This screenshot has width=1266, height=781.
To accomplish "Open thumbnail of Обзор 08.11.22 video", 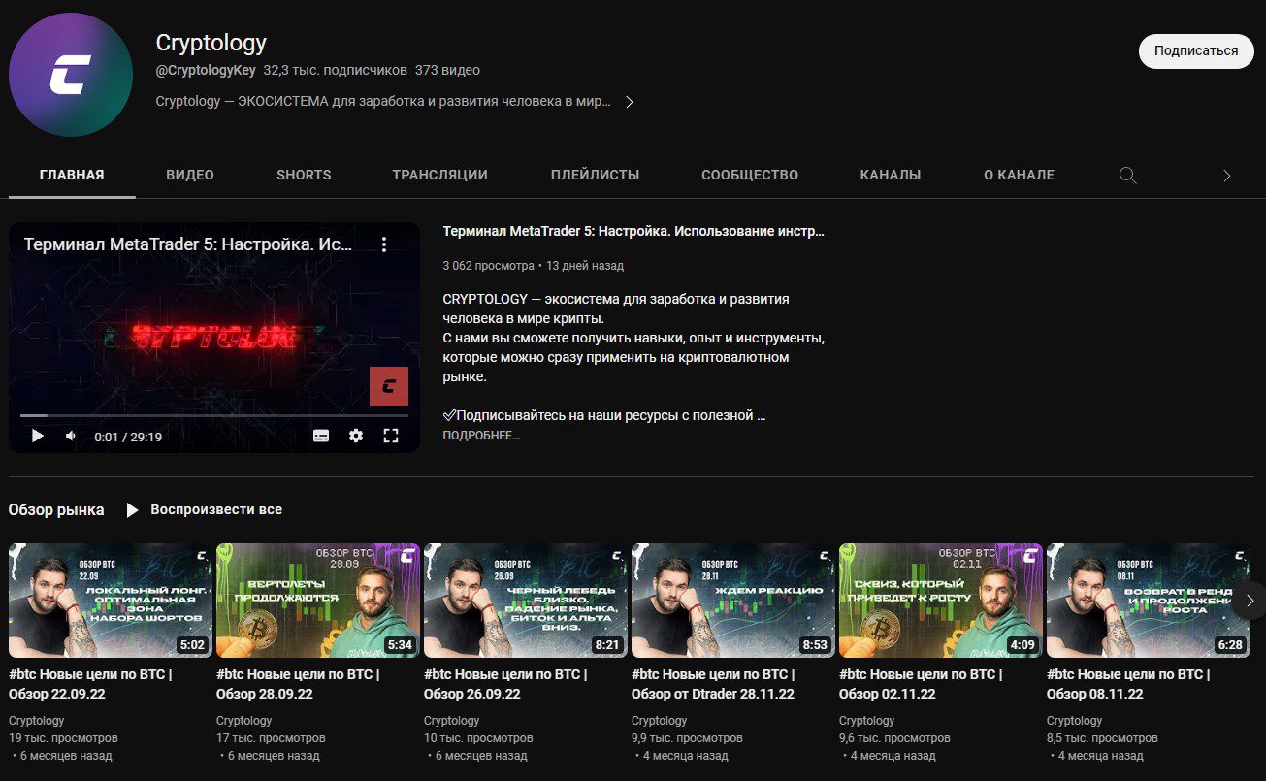I will pos(1149,601).
